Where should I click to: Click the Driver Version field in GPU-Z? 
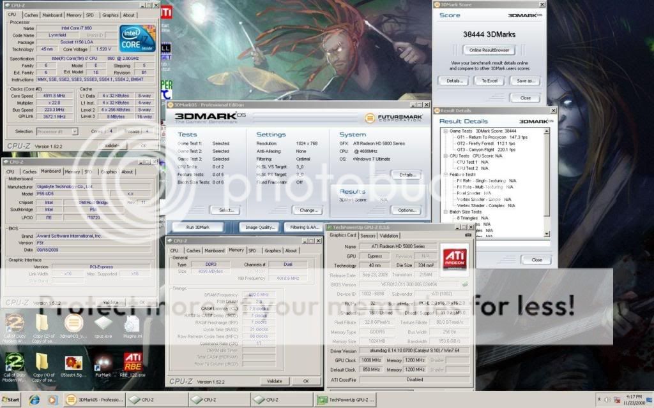click(x=414, y=351)
